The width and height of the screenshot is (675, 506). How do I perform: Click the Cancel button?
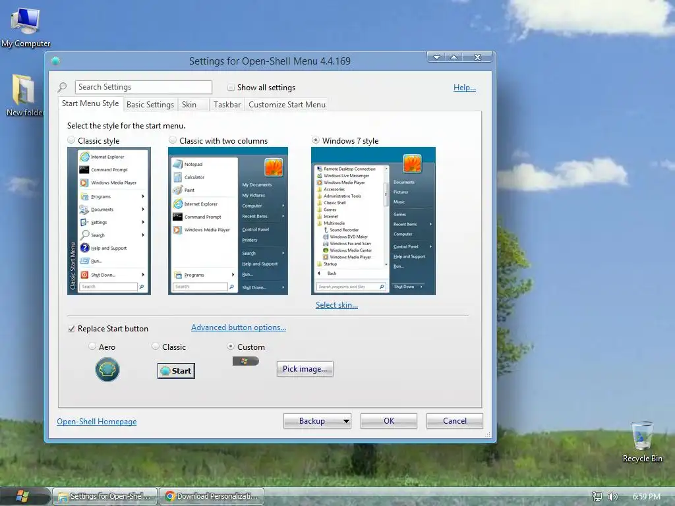pyautogui.click(x=455, y=421)
